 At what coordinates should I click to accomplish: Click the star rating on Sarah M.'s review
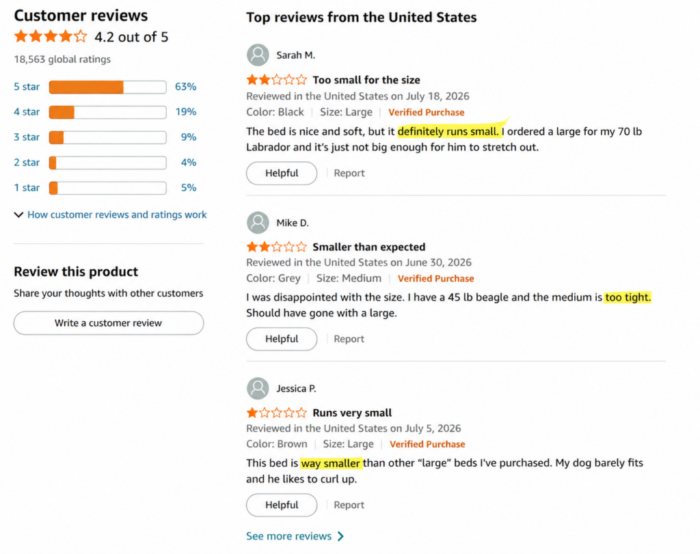(x=276, y=80)
